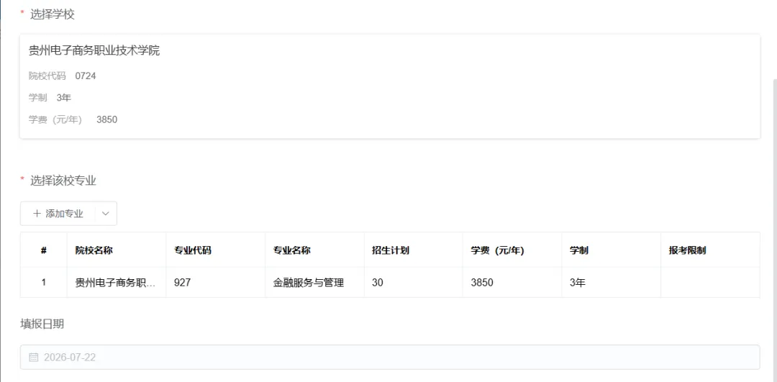The width and height of the screenshot is (777, 382).
Task: Click the 3850 tuition value in the school card
Action: coord(107,119)
